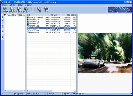Click the size value 354,212
Screen dimensions: 133x96
click(67, 20)
